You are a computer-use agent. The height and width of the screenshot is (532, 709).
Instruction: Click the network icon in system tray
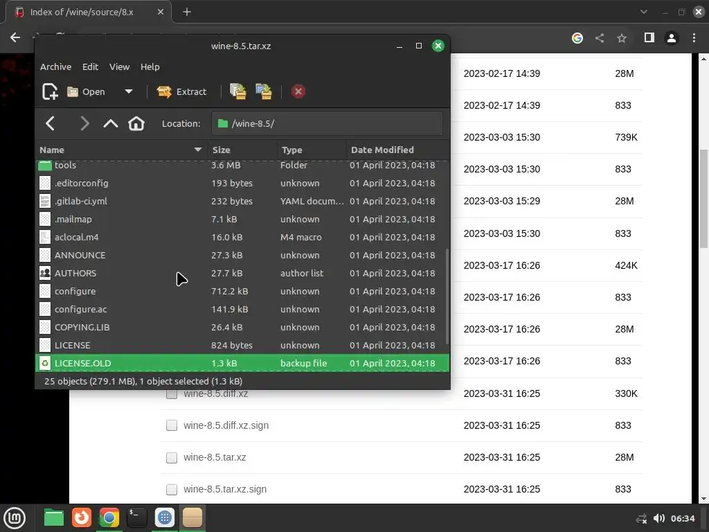point(641,518)
